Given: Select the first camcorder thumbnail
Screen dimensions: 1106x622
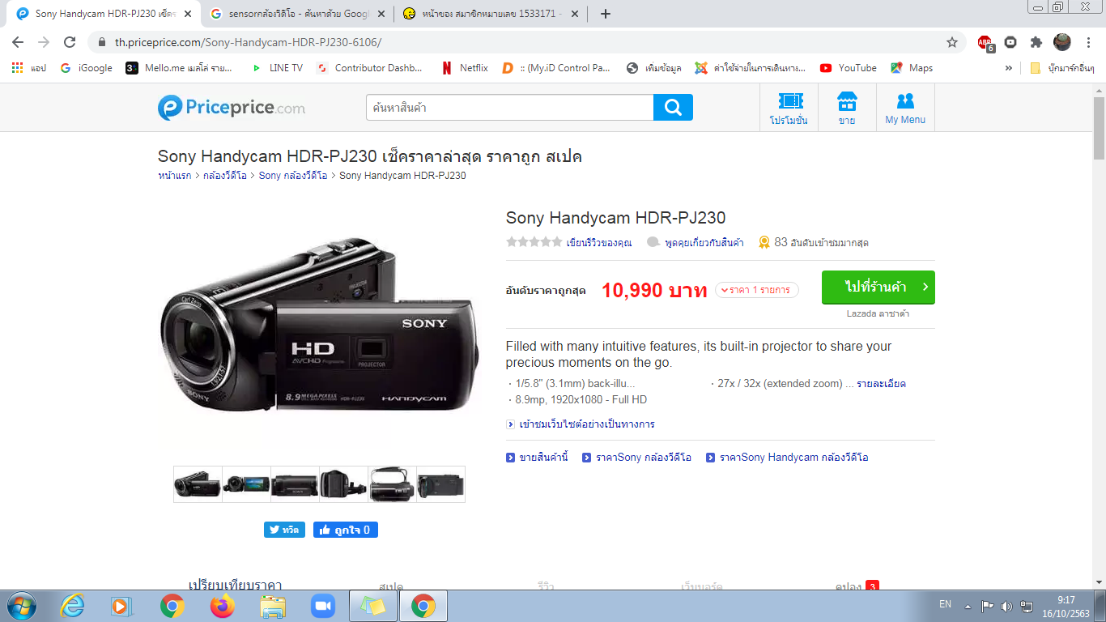Looking at the screenshot, I should coord(198,484).
